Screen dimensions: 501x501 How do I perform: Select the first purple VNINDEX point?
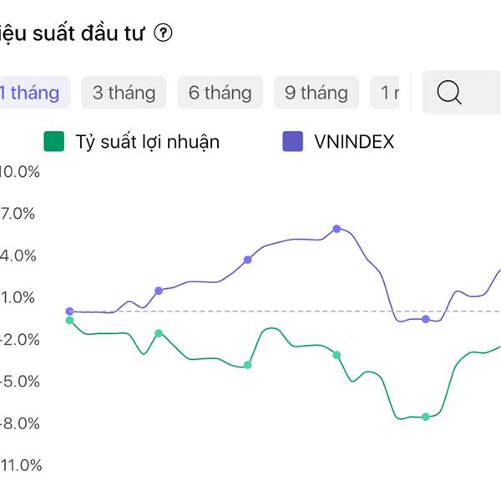[69, 311]
